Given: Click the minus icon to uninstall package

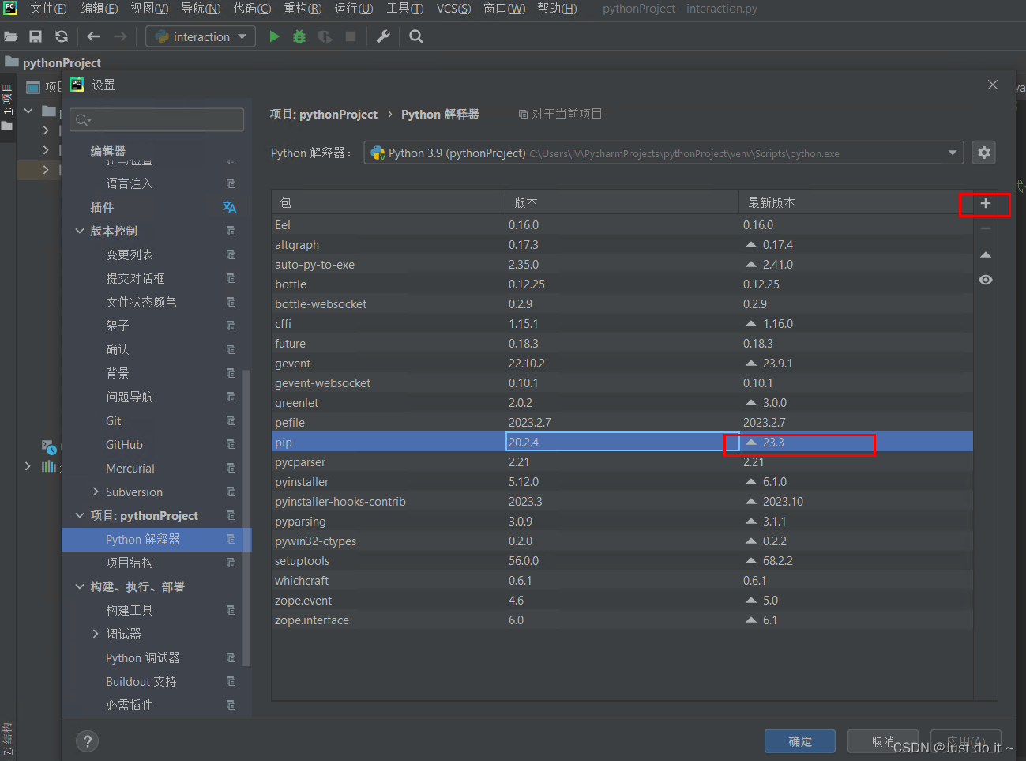Looking at the screenshot, I should point(986,228).
